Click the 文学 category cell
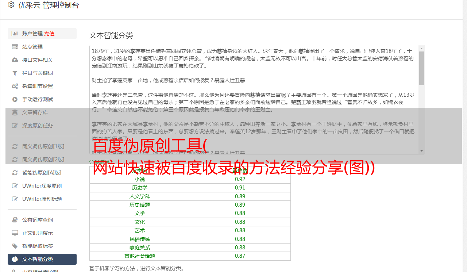 [x=140, y=213]
